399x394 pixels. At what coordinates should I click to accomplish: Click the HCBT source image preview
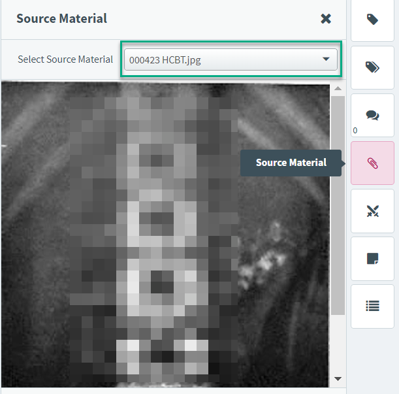point(165,235)
